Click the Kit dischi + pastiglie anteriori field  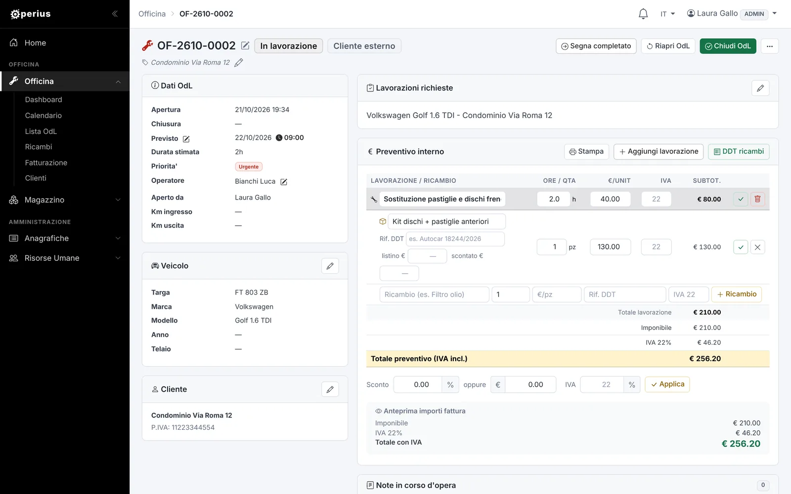click(x=447, y=222)
